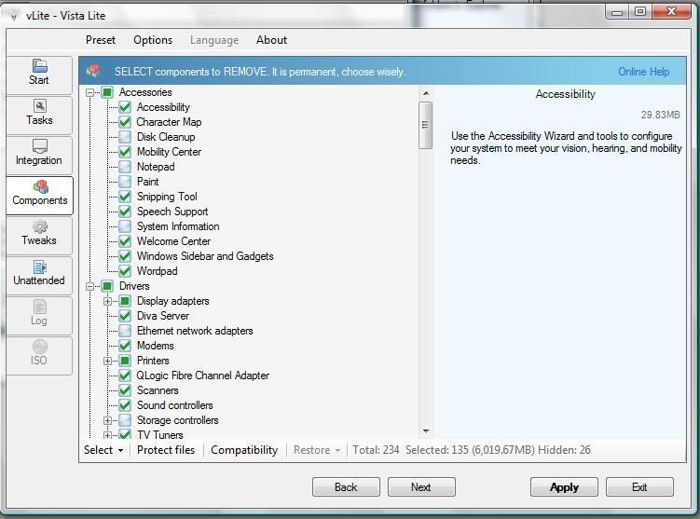Toggle the Mobility Center checkbox

[125, 152]
